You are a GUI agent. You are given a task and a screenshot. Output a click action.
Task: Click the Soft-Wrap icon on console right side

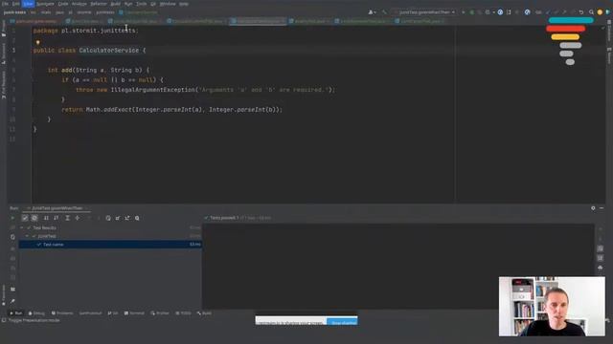[x=601, y=248]
